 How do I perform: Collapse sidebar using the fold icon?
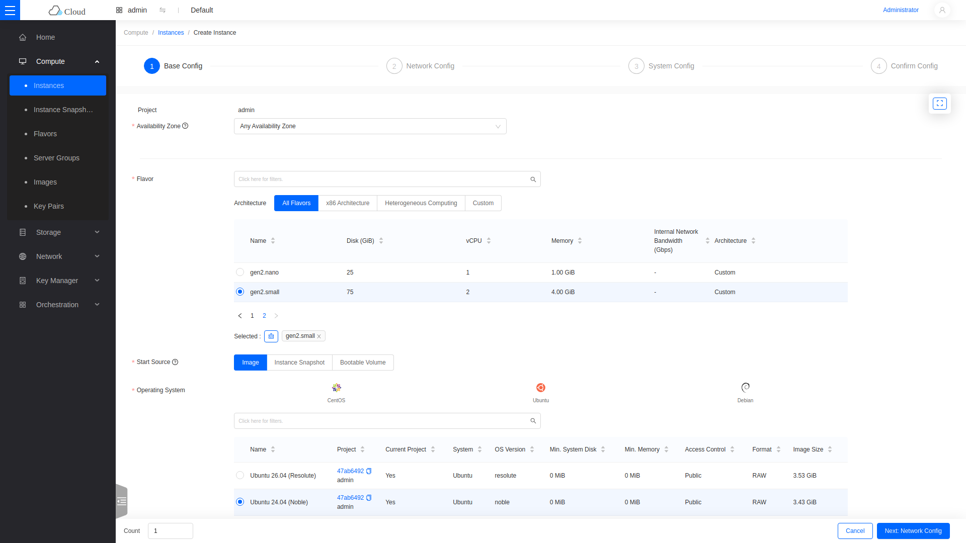tap(122, 501)
